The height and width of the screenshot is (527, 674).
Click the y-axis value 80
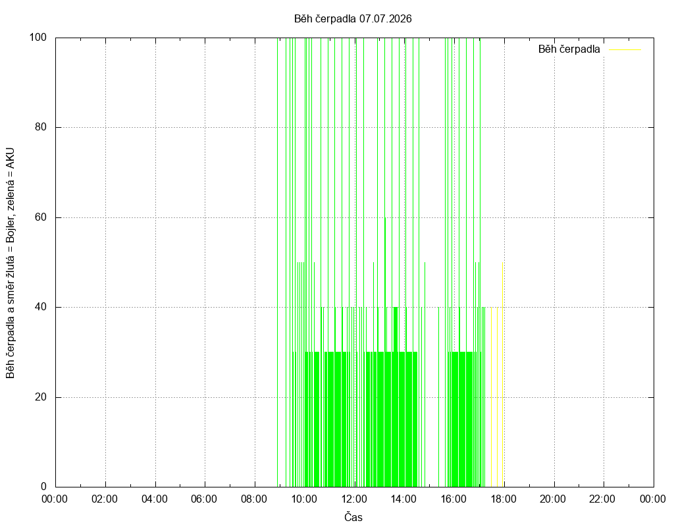(41, 127)
